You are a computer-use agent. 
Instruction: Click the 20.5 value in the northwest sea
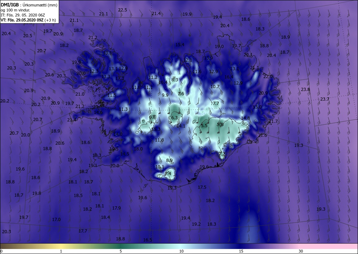pos(28,35)
